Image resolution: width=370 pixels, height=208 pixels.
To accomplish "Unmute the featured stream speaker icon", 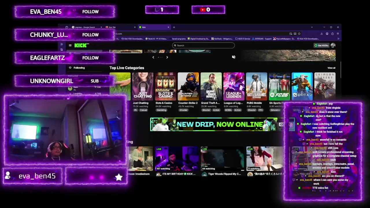I will coord(234,57).
